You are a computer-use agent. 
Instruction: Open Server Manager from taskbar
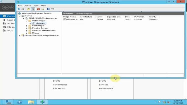(x=8, y=102)
